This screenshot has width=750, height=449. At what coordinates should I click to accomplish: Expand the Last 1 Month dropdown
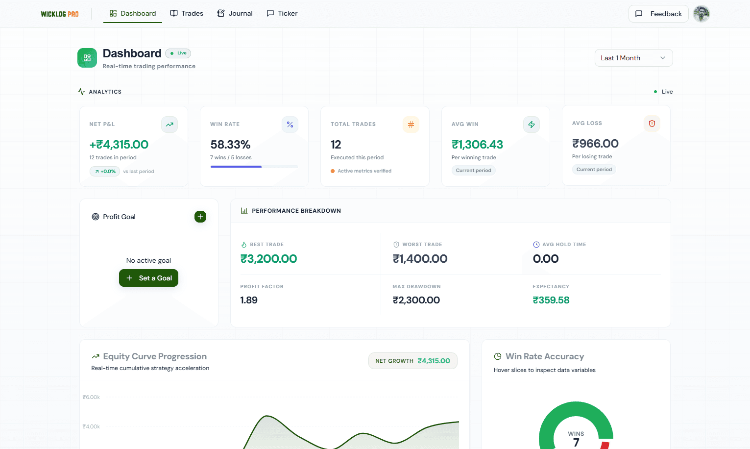coord(633,58)
